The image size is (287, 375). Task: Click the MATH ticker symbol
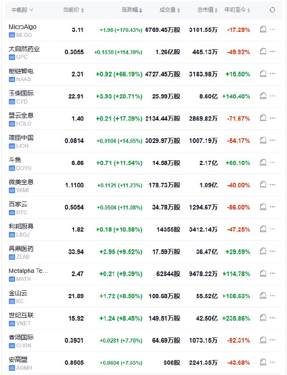coord(23,279)
